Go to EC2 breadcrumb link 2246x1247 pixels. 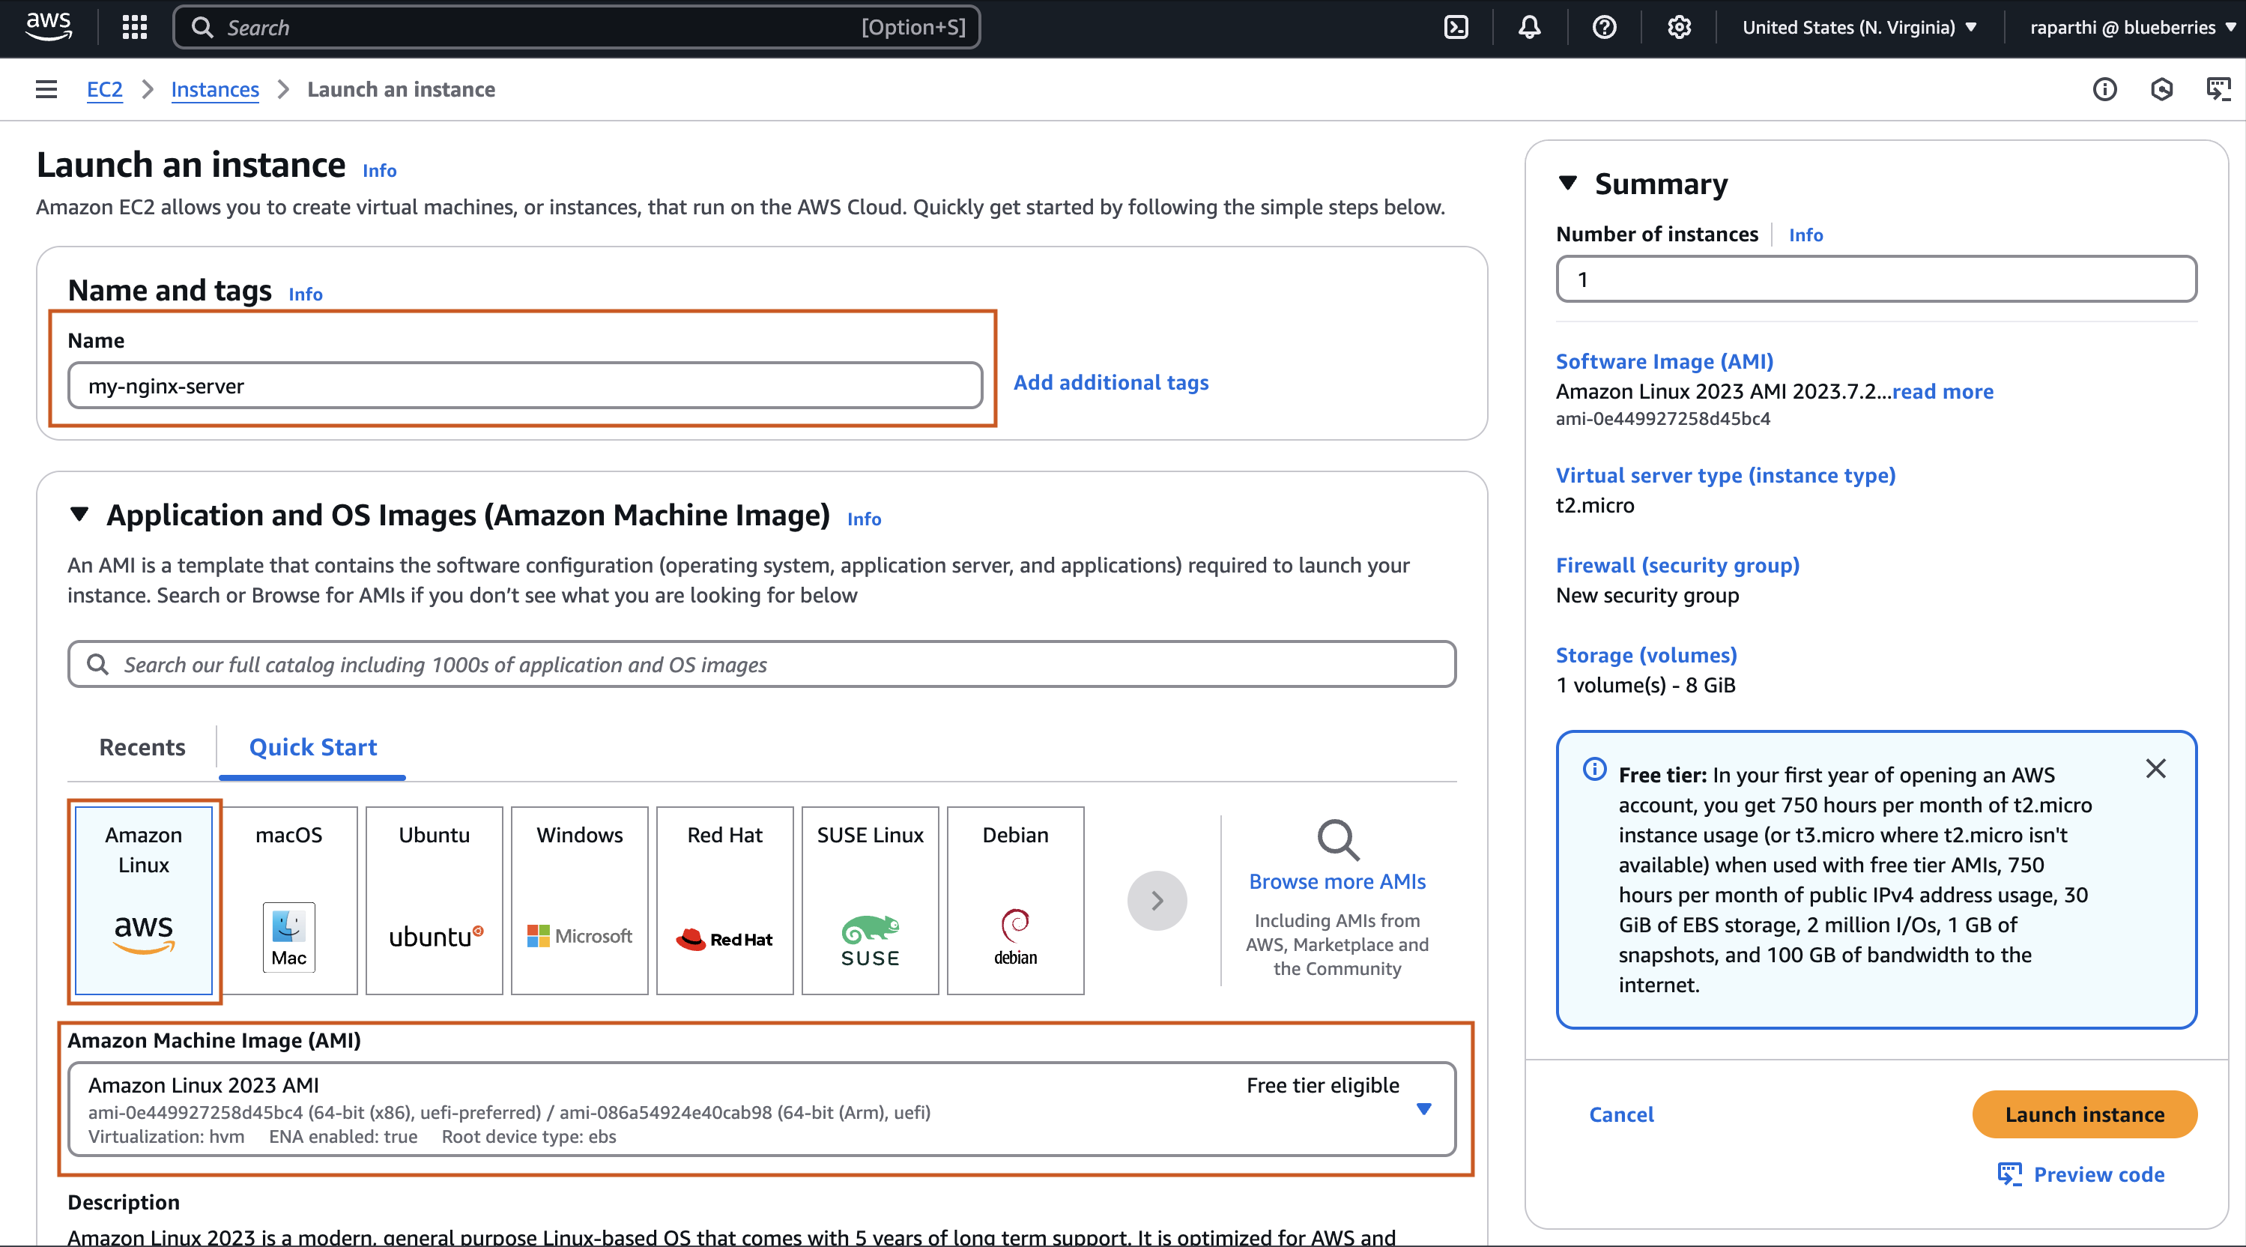coord(105,89)
